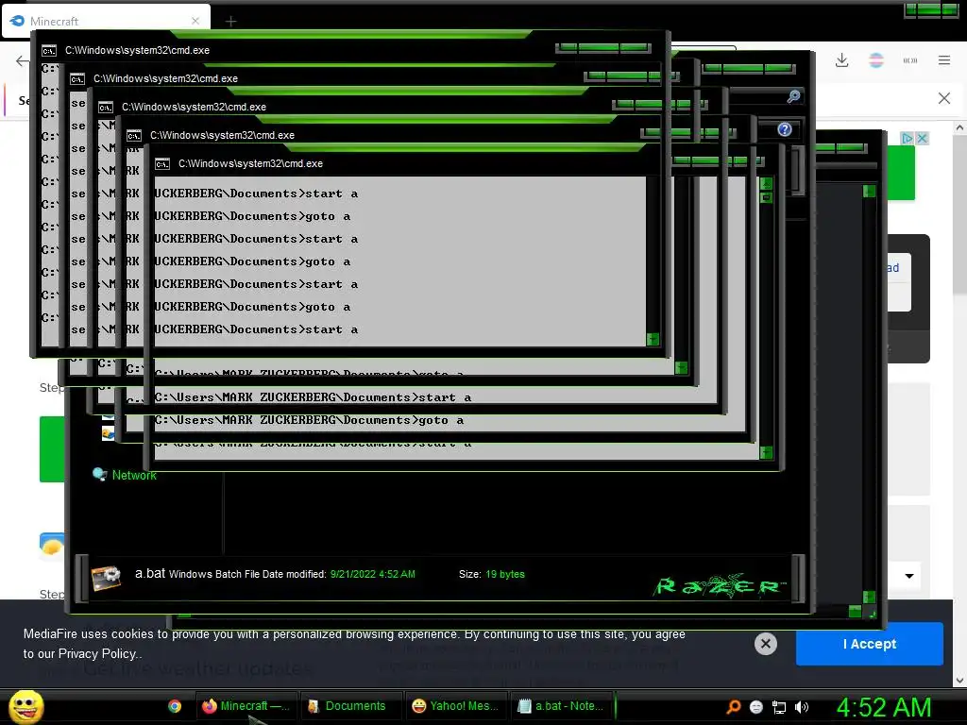The width and height of the screenshot is (967, 725).
Task: Open a new browser tab with plus
Action: click(x=230, y=22)
